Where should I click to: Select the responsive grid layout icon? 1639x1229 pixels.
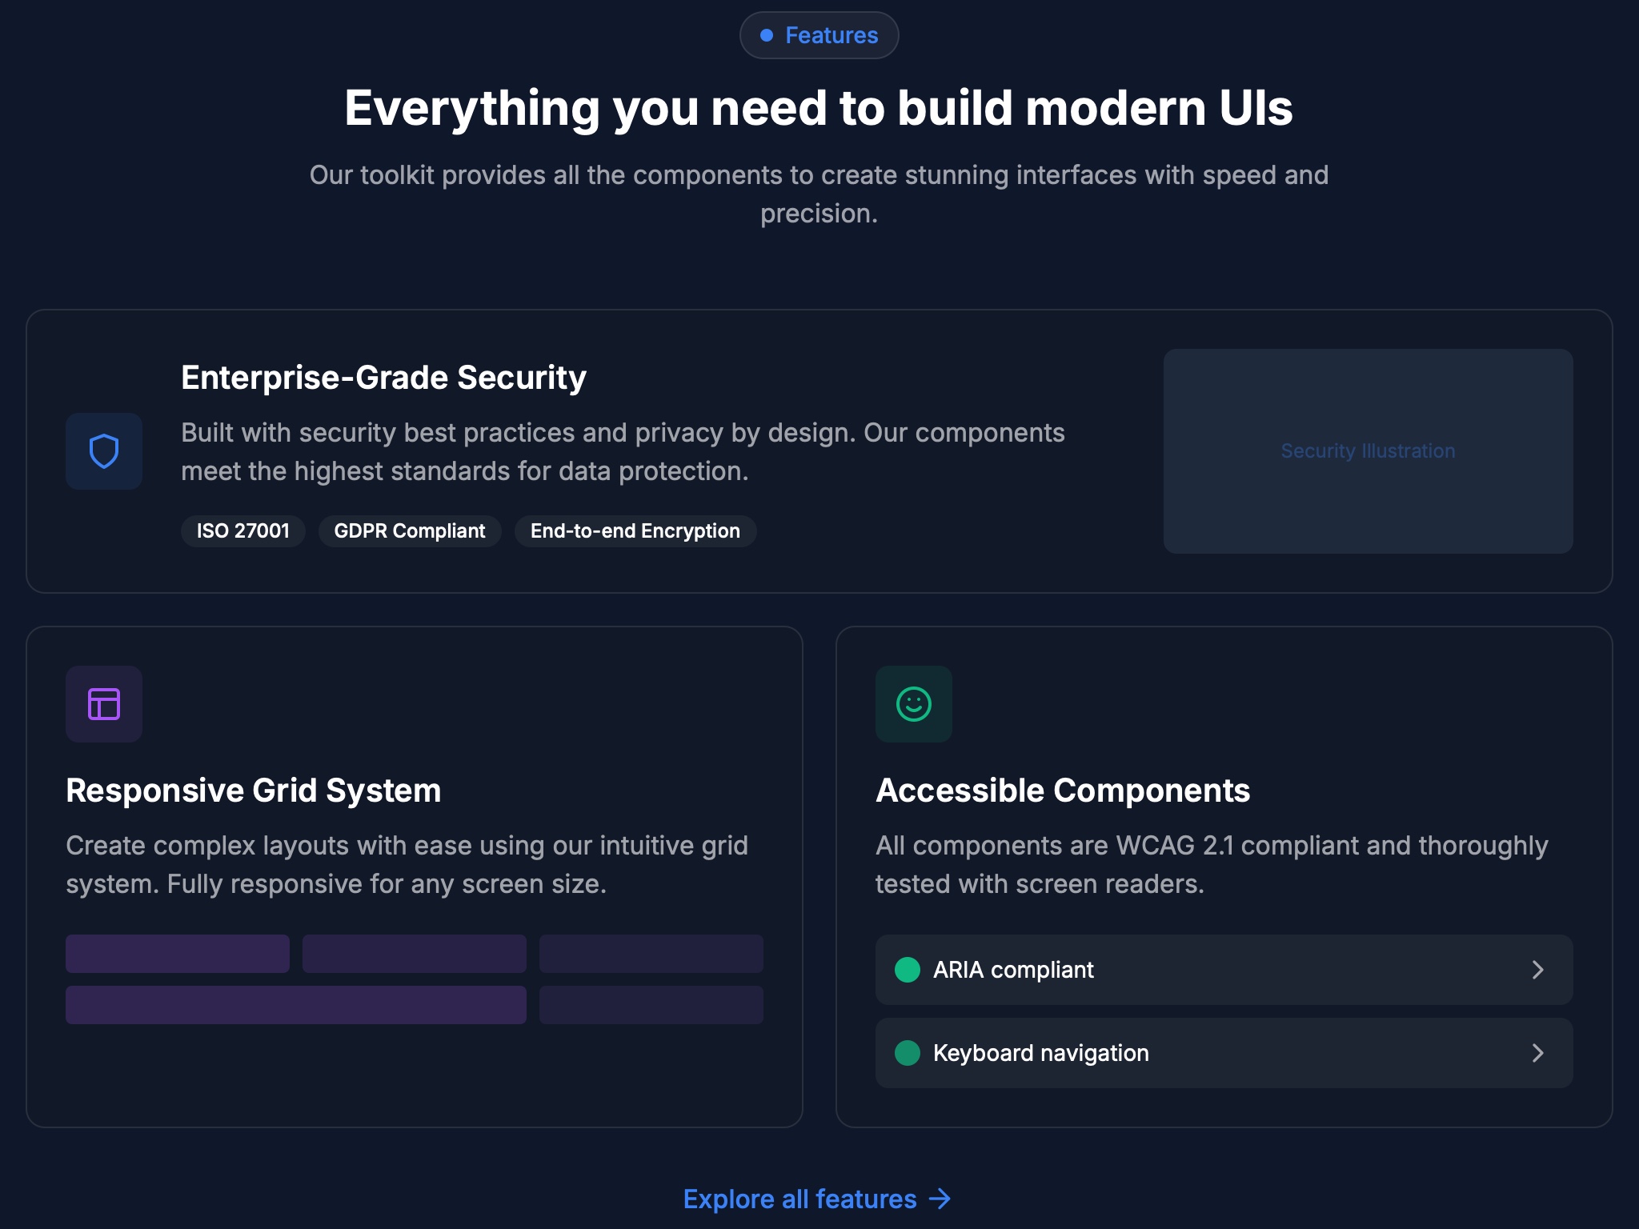coord(103,703)
